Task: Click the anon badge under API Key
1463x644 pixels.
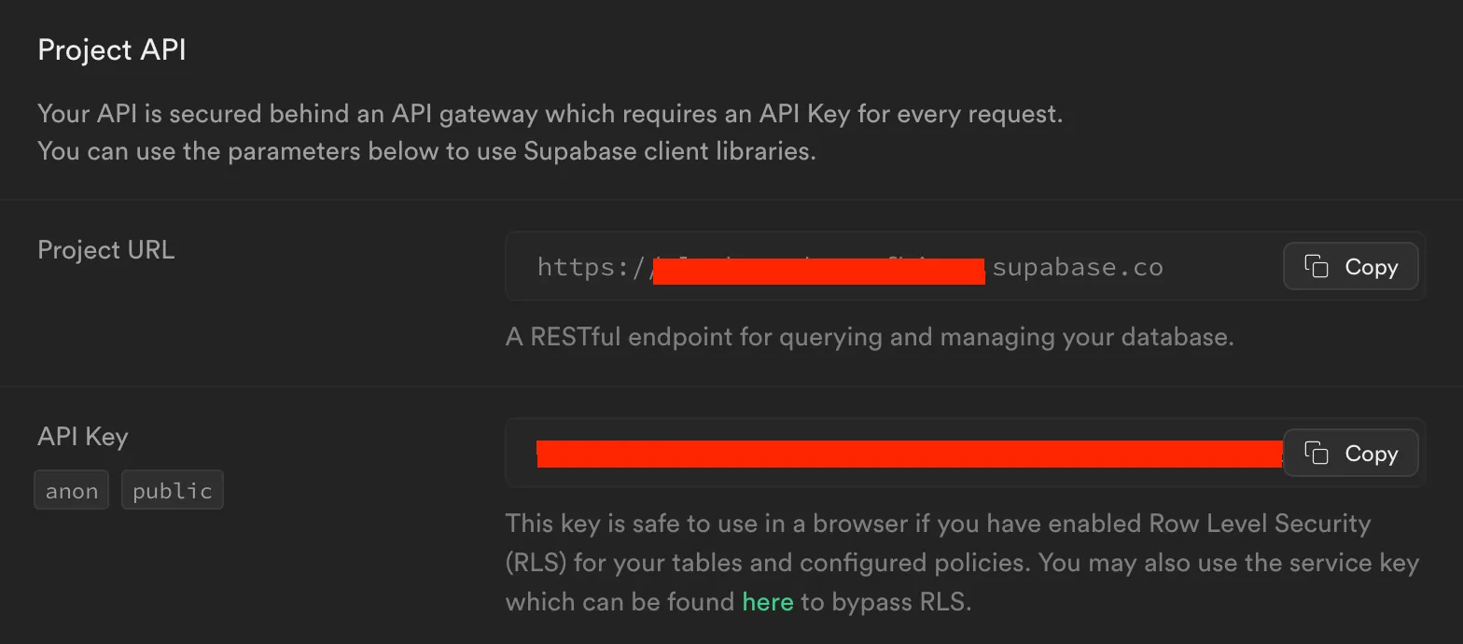Action: [x=71, y=489]
